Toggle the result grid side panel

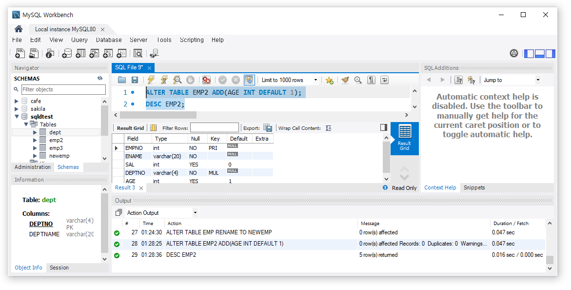pos(383,127)
